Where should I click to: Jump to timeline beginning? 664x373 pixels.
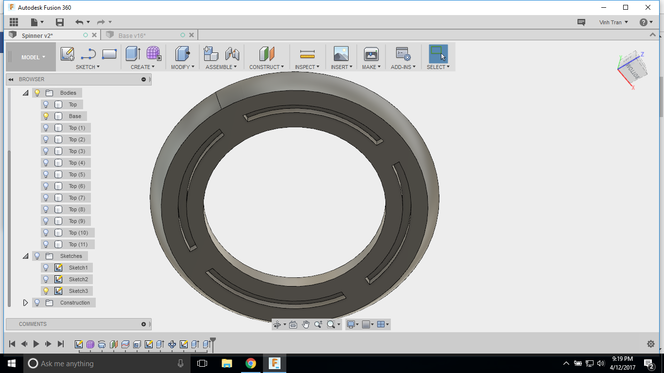click(13, 344)
